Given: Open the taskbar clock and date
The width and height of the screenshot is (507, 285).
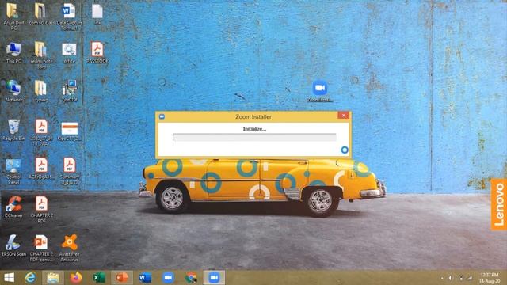Looking at the screenshot, I should (490, 278).
